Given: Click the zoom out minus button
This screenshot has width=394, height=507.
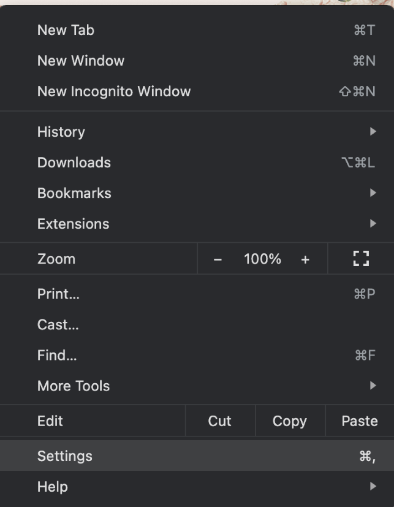Looking at the screenshot, I should [218, 259].
